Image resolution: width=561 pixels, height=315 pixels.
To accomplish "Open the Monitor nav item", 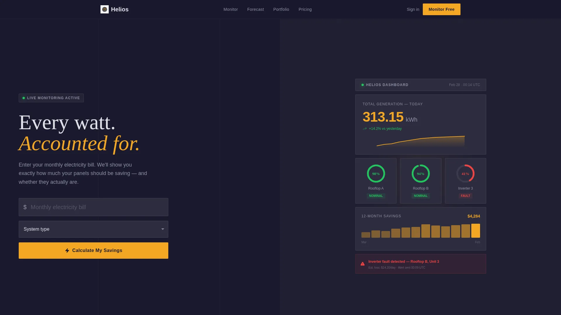I will [231, 9].
